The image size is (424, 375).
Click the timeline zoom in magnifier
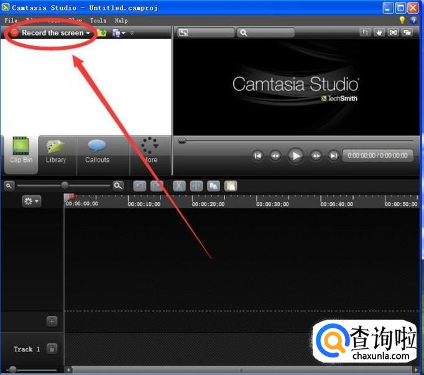[118, 185]
